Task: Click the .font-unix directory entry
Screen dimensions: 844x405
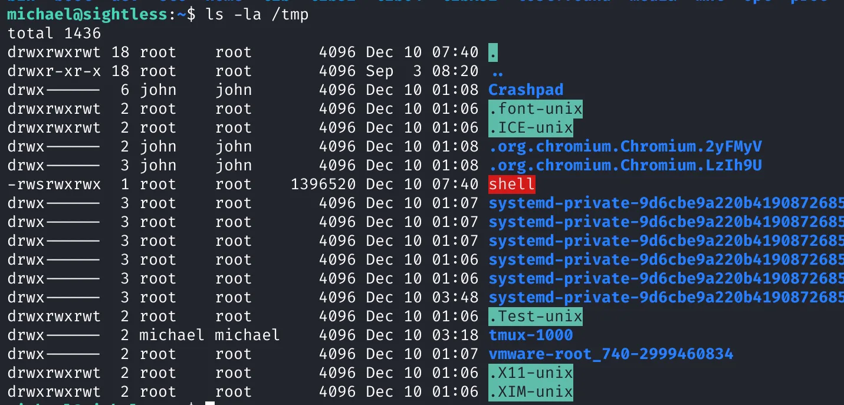Action: click(536, 108)
